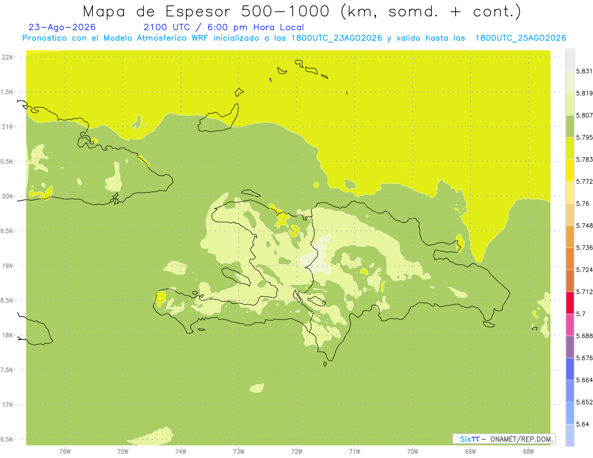This screenshot has height=458, width=593.
Task: Click the '69W' longitude label
Action: tap(470, 452)
